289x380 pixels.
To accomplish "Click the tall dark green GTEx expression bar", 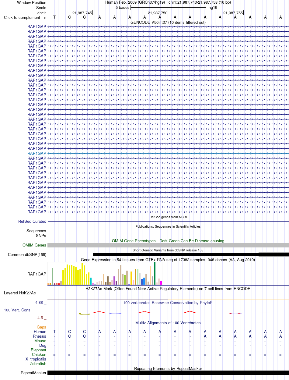I will [x=155, y=273].
